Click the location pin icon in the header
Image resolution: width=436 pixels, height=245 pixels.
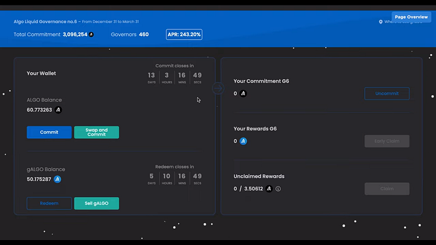coord(381,22)
